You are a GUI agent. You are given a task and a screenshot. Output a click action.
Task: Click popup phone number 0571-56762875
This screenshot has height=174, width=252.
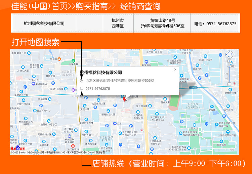pyautogui.click(x=98, y=89)
